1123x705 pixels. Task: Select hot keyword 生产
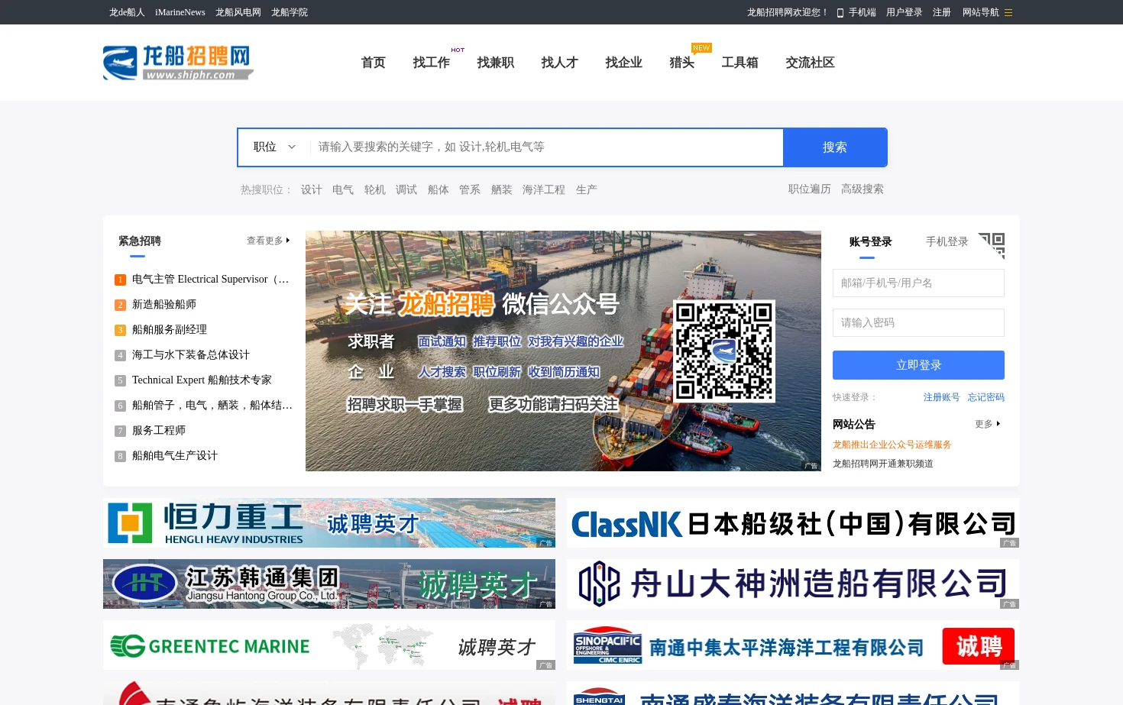587,189
